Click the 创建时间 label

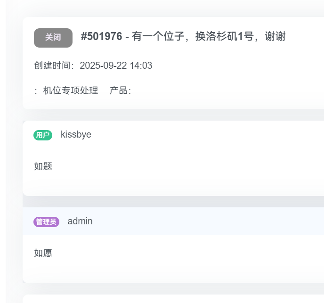tap(54, 66)
